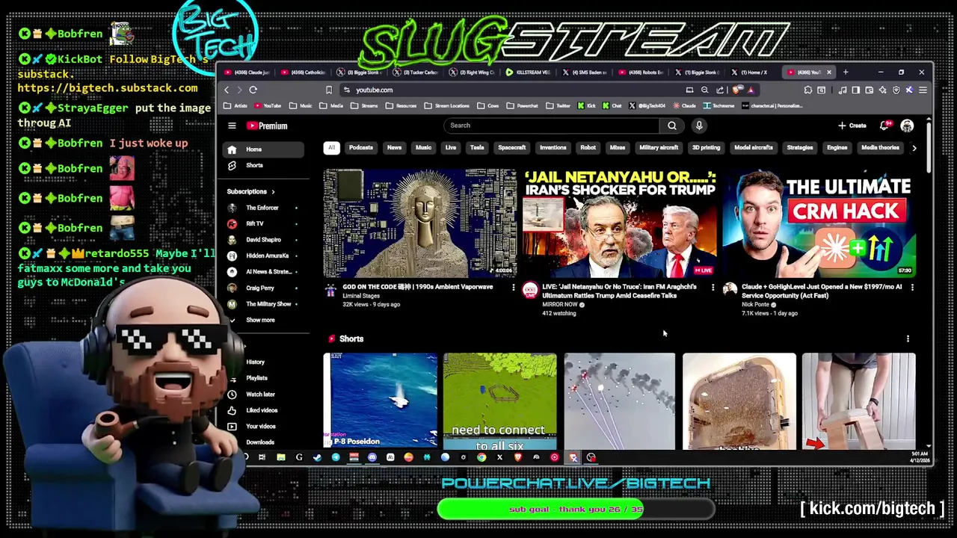The image size is (957, 538).
Task: Zoom icon in the address bar
Action: (704, 90)
